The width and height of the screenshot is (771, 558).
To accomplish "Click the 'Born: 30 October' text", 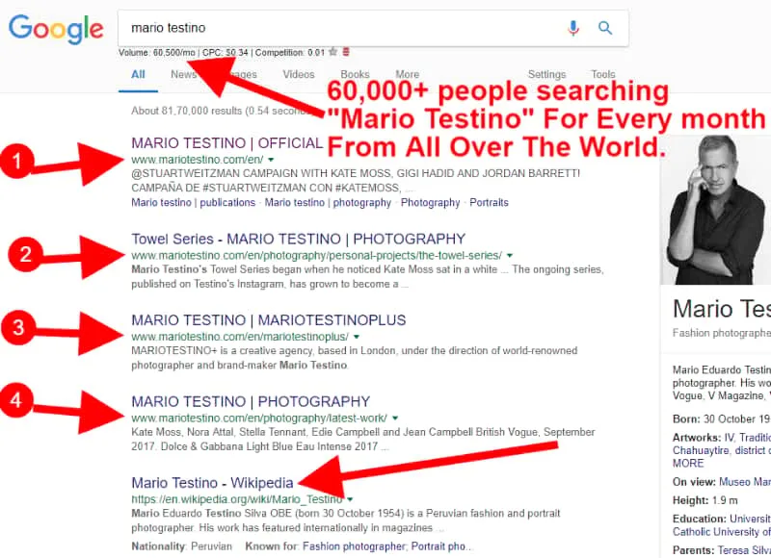I will pos(721,419).
